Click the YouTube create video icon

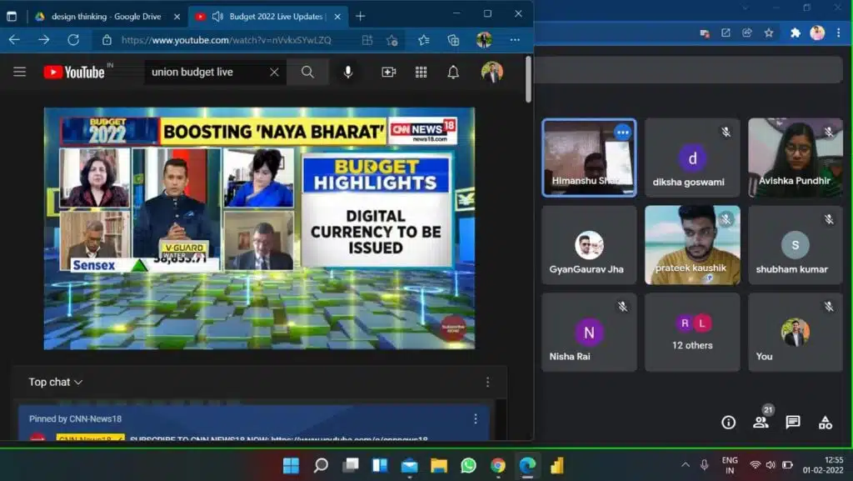pos(388,73)
